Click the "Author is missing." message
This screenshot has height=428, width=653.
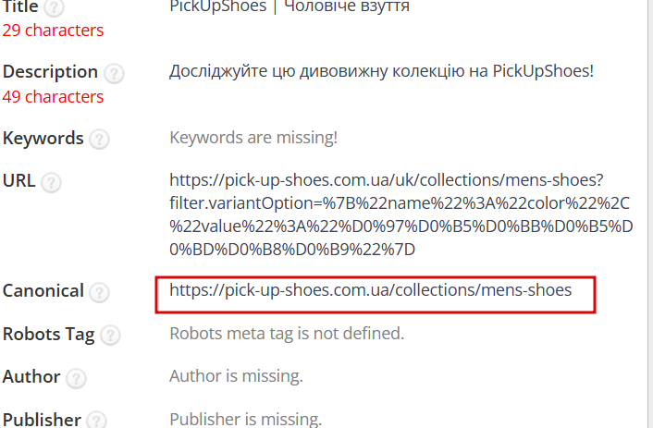236,375
